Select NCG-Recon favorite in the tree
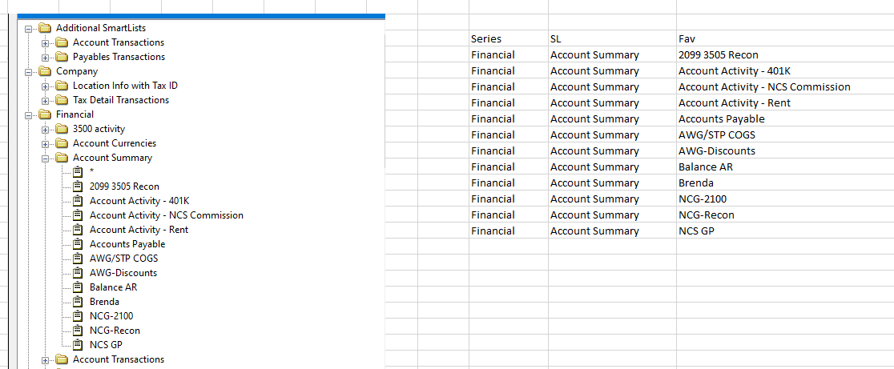This screenshot has height=369, width=894. [115, 331]
